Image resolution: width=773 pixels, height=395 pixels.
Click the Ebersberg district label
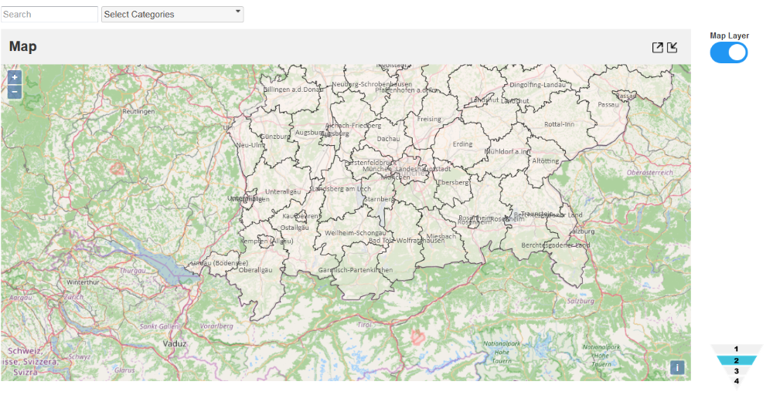coord(454,182)
